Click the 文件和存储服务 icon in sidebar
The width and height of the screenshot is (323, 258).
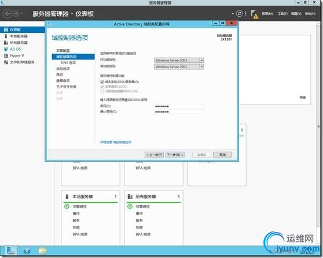[x=6, y=62]
